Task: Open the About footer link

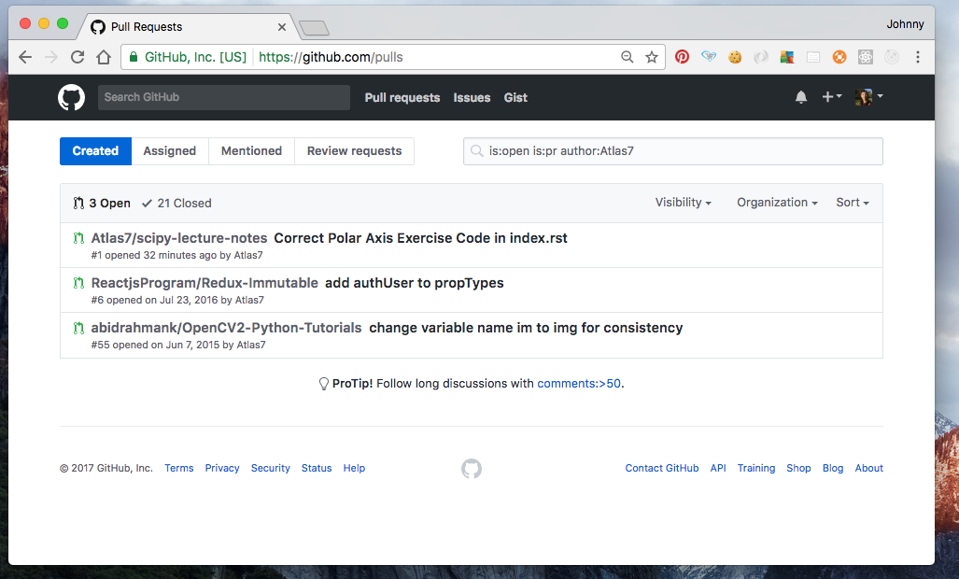Action: coord(869,468)
